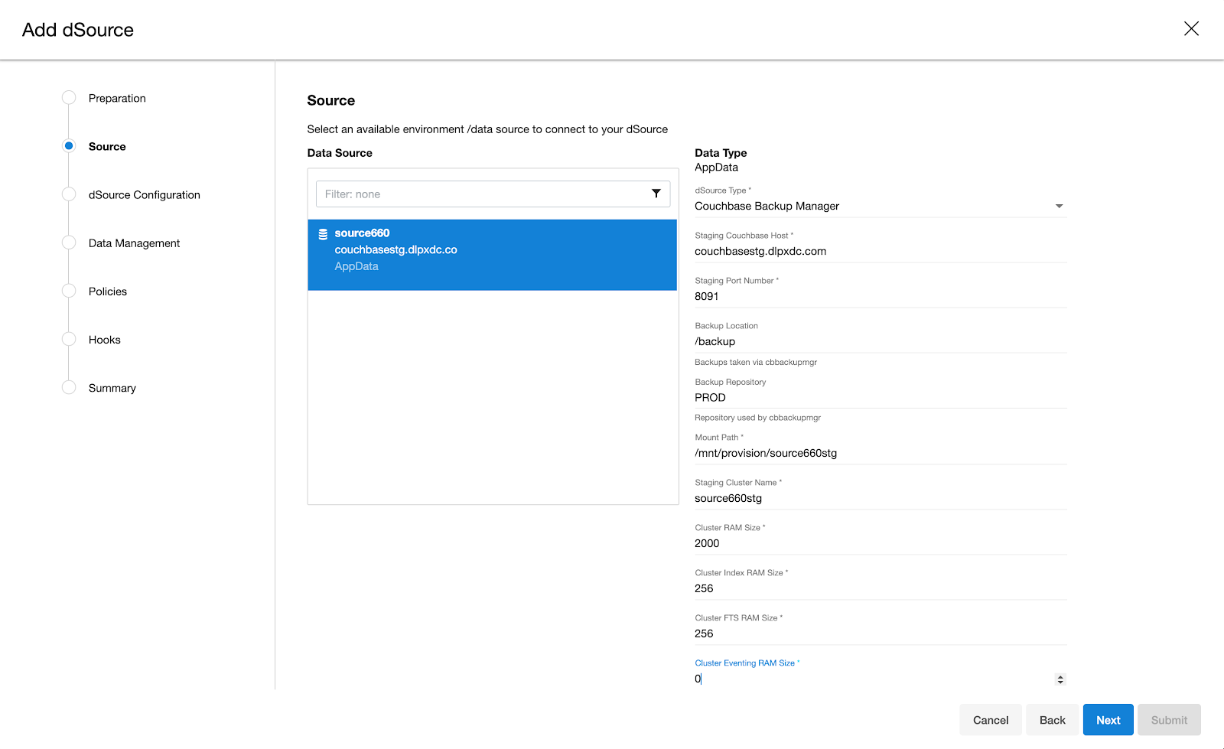Click the filter funnel icon in Data Source search

[x=656, y=194]
